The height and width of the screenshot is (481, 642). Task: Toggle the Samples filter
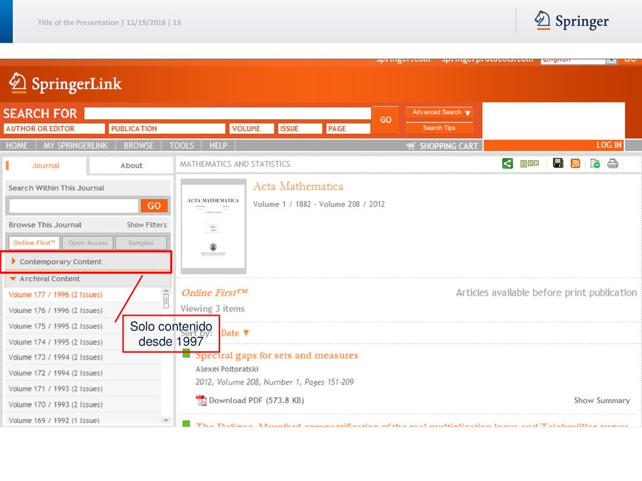[x=141, y=243]
